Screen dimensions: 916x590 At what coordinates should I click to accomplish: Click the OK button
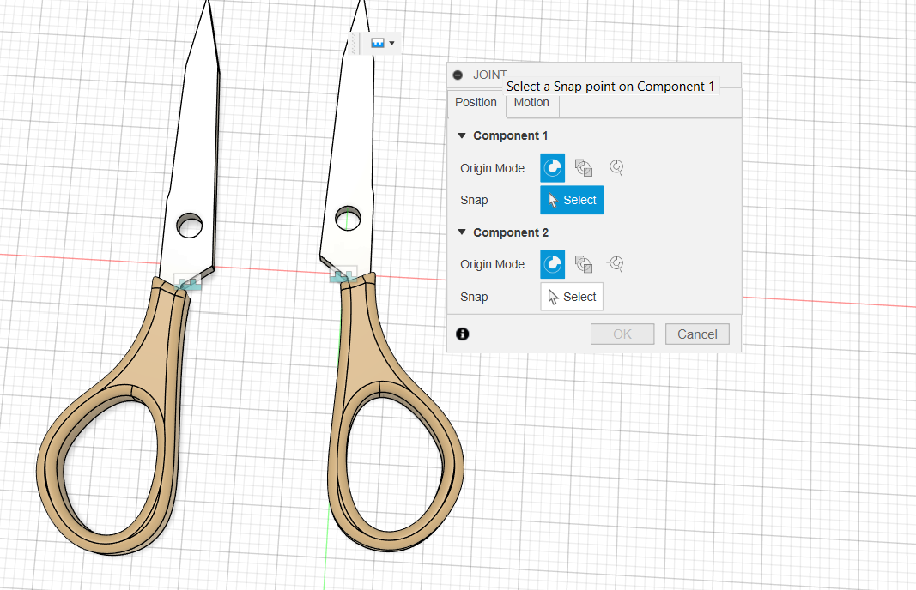point(622,334)
